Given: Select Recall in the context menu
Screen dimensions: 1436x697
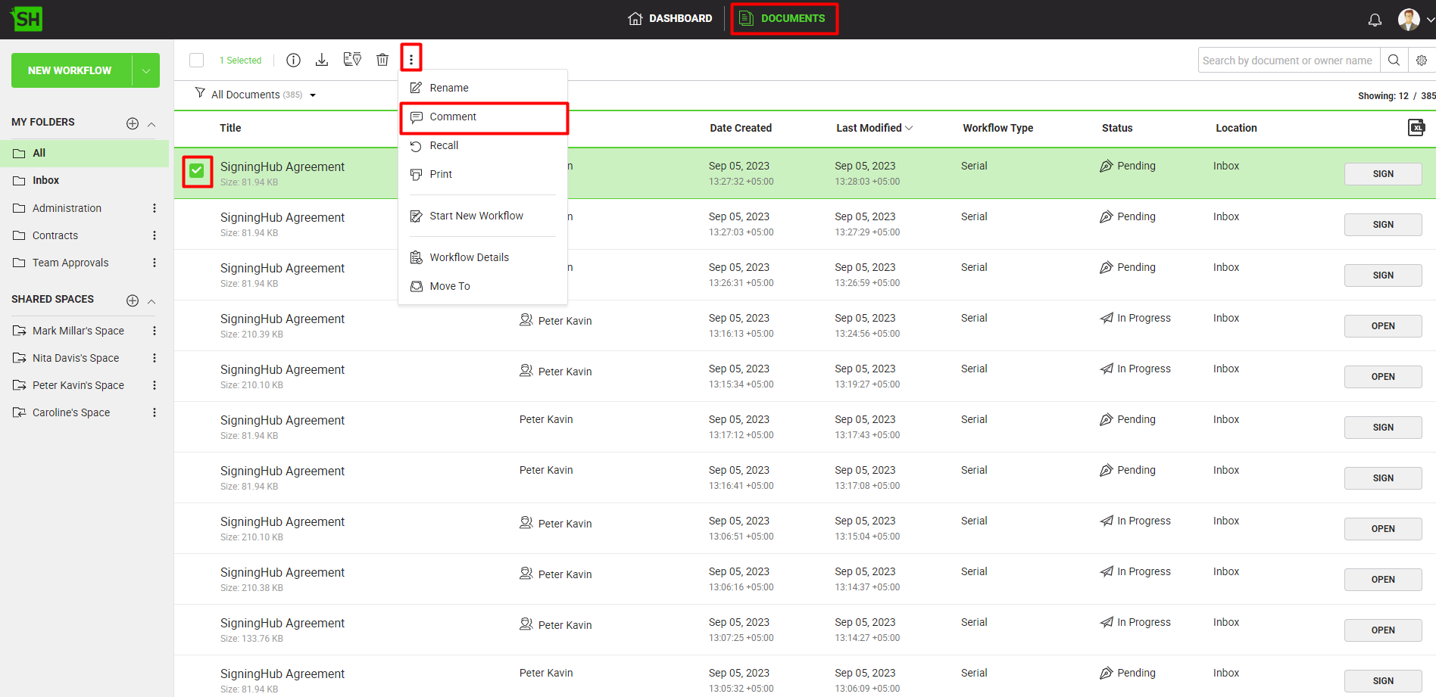Looking at the screenshot, I should (x=444, y=146).
